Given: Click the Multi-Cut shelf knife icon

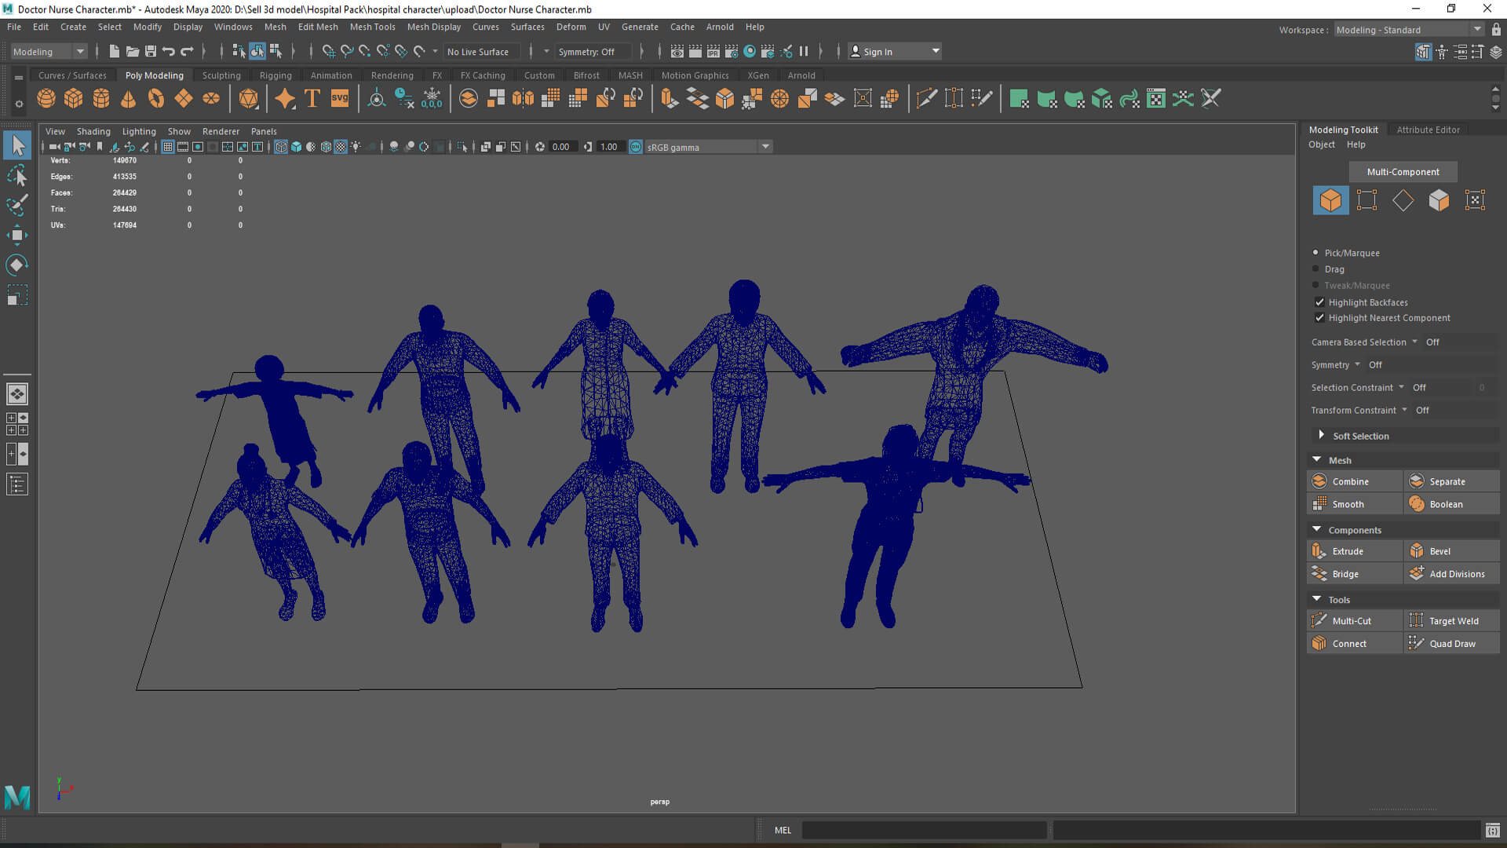Looking at the screenshot, I should [926, 98].
